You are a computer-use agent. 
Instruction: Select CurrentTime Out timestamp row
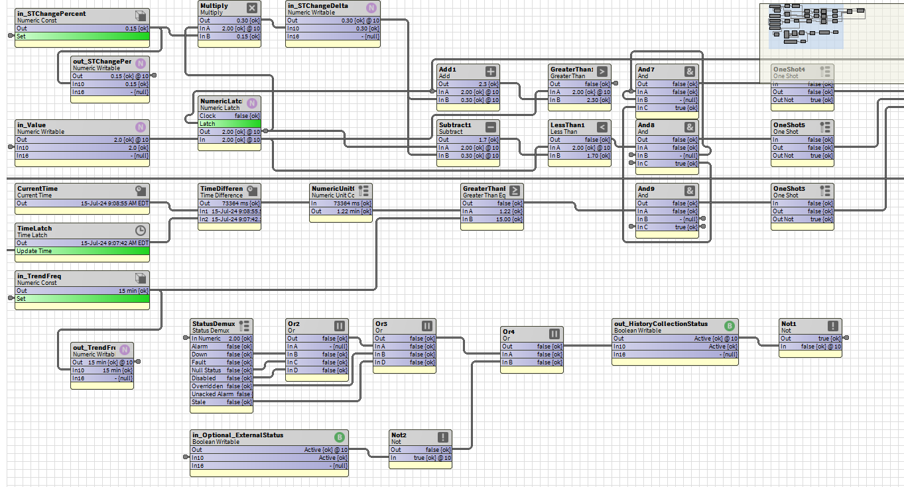tap(82, 203)
